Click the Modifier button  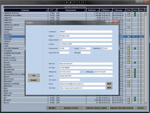pos(52,108)
